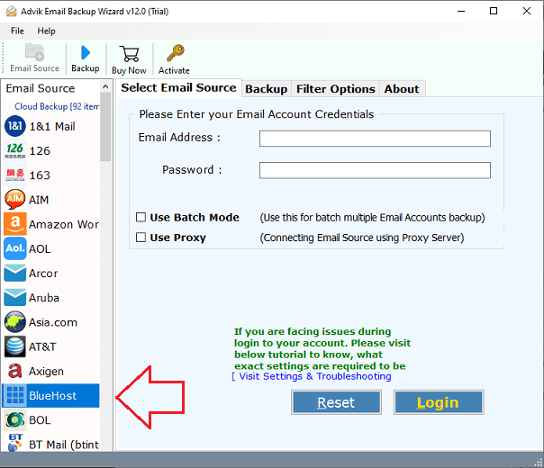Switch to the Backup tab

pyautogui.click(x=266, y=89)
